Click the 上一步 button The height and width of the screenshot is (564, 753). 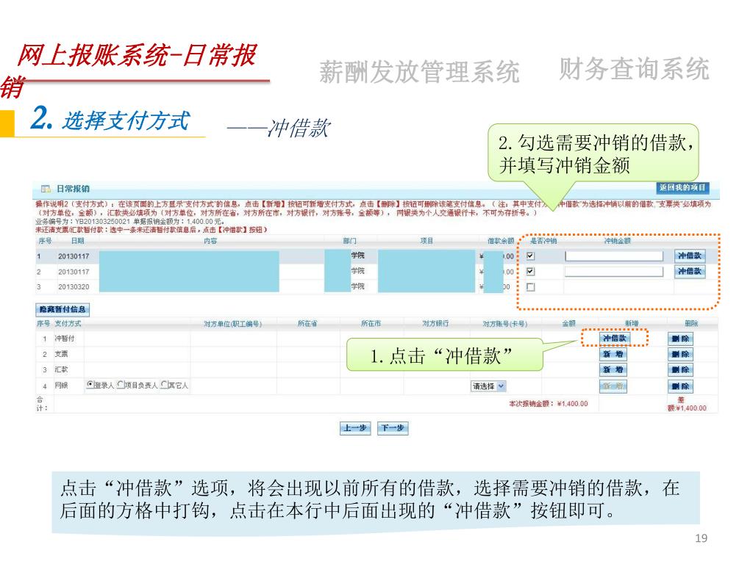coord(355,428)
